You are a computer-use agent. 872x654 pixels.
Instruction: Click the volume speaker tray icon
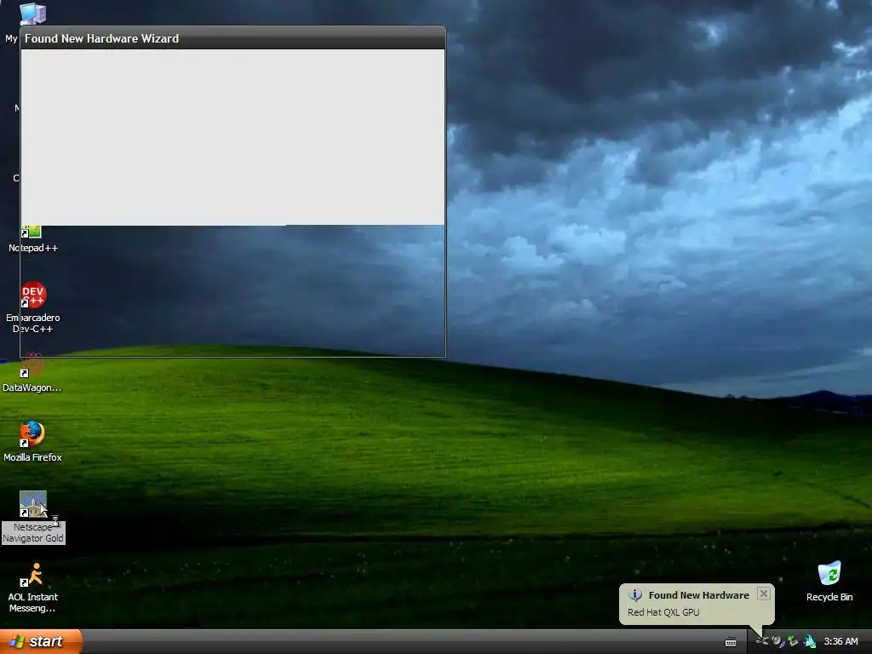pos(777,641)
